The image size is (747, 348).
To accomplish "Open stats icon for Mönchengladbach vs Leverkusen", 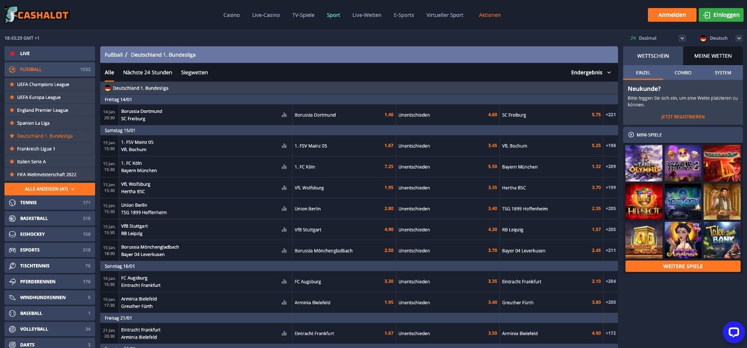I will 284,251.
